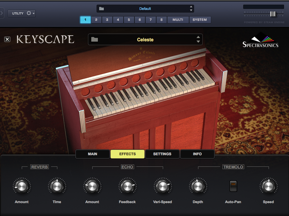
Task: Click the Vari-Speed knob
Action: (163, 186)
